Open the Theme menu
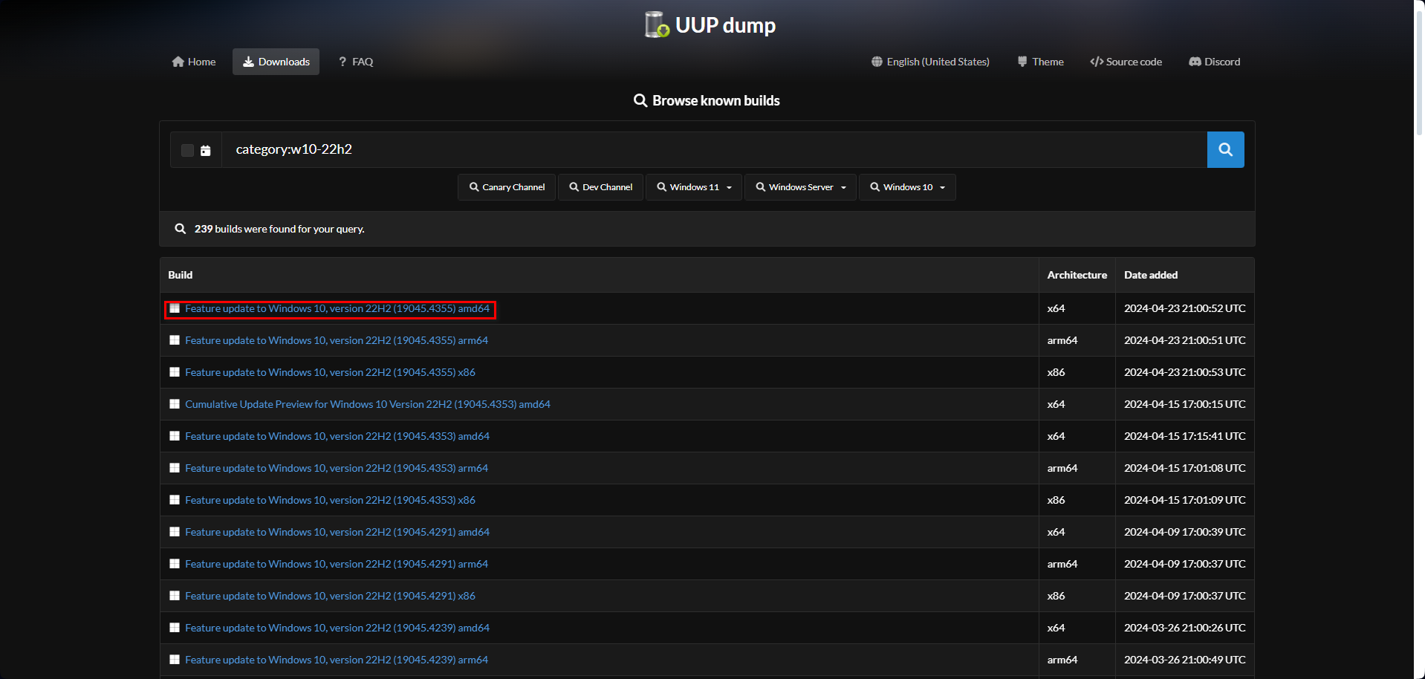The height and width of the screenshot is (679, 1425). point(1040,62)
